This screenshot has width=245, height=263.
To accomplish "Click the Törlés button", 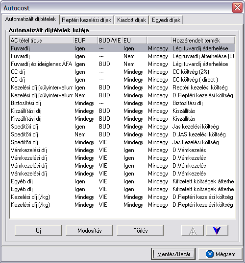I will [x=140, y=230].
